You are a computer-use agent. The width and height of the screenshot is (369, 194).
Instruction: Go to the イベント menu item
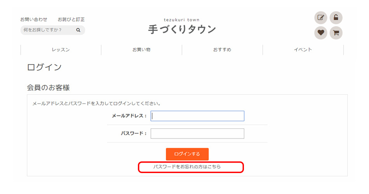(303, 50)
